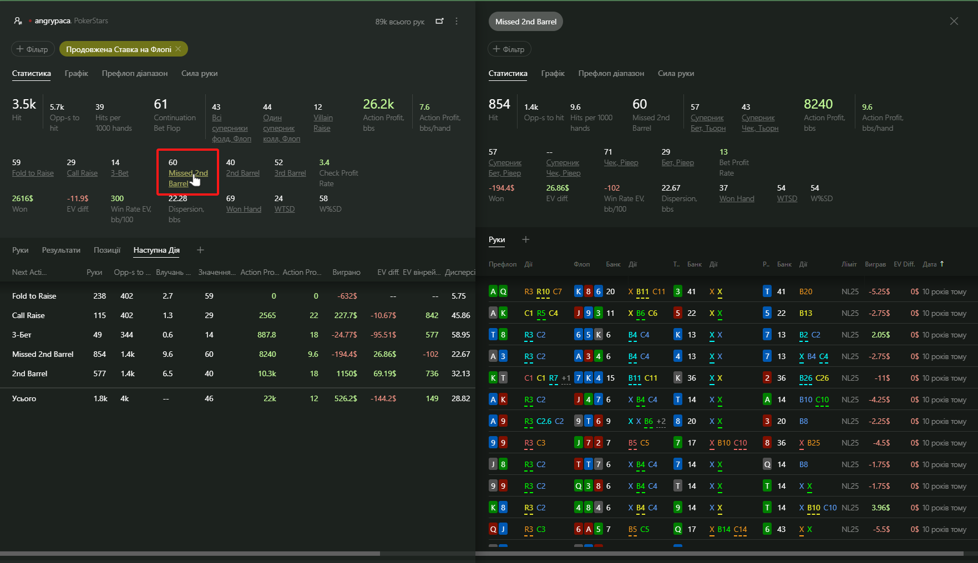Open the Call Raise stat link

[x=82, y=173]
